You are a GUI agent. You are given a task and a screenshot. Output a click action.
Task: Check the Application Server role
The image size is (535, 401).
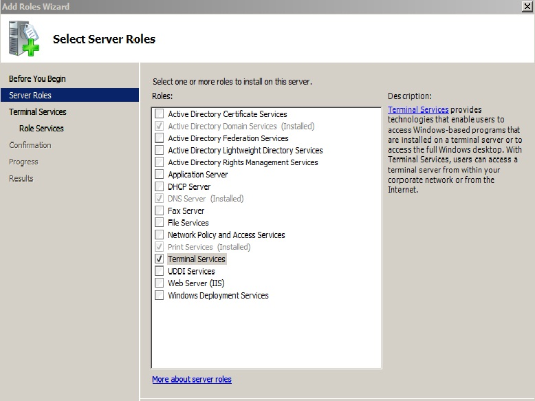click(x=159, y=174)
